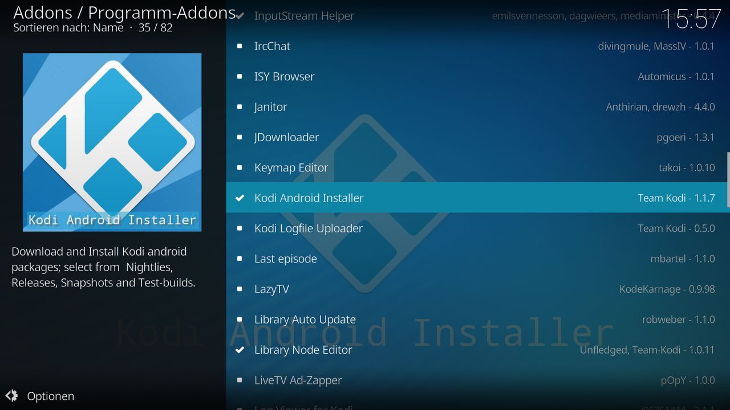Screen dimensions: 730x410
Task: Click 'robweber - 1.1.0' author text
Action: click(678, 319)
